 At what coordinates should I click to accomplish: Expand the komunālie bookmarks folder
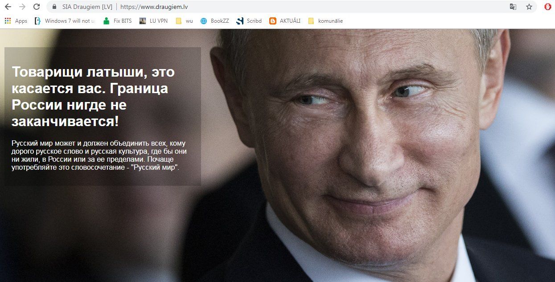[x=325, y=21]
